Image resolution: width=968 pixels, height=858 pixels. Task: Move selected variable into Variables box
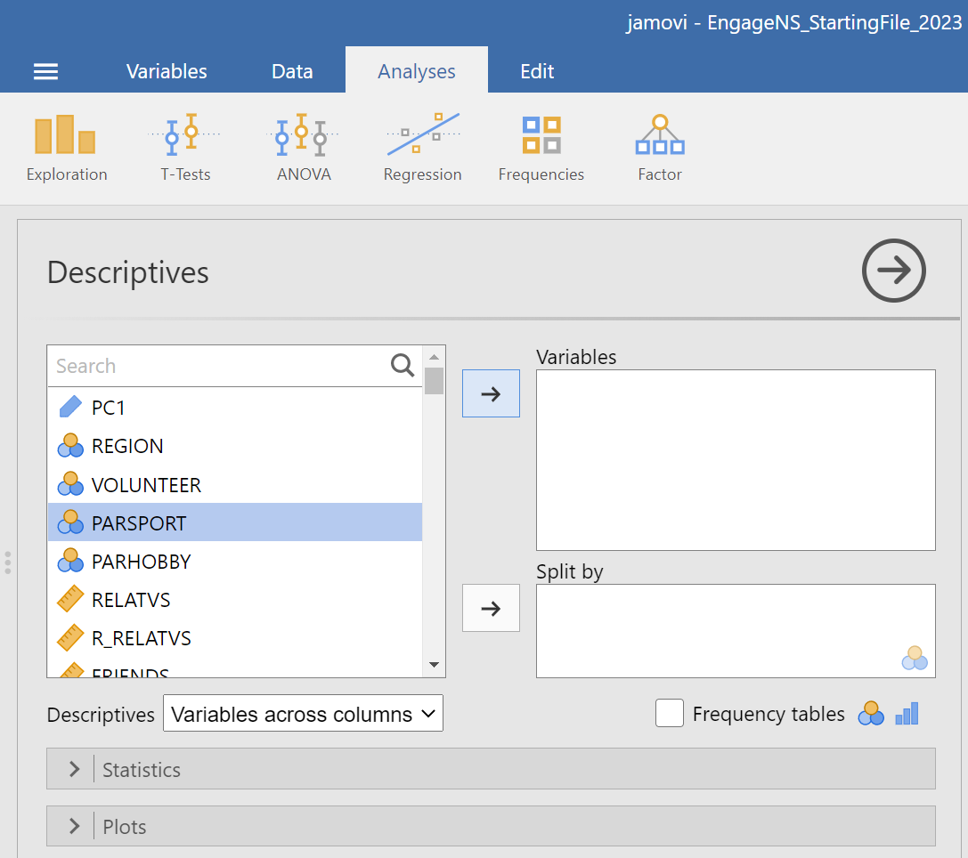(x=491, y=393)
